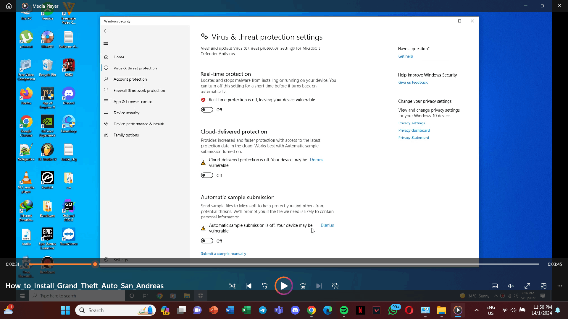Enter full screen with the expand icon

click(527, 286)
